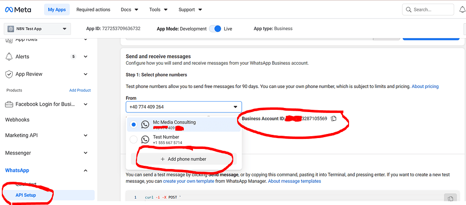Open the Messenger sidebar item
This screenshot has width=466, height=205.
pyautogui.click(x=18, y=153)
